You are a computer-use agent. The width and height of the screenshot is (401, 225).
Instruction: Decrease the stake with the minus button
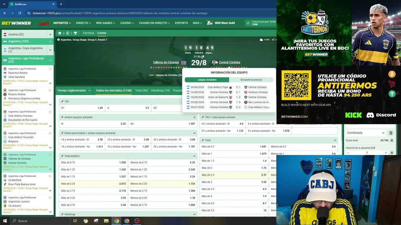click(348, 153)
